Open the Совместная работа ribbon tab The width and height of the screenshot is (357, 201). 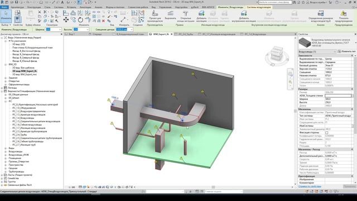click(138, 7)
